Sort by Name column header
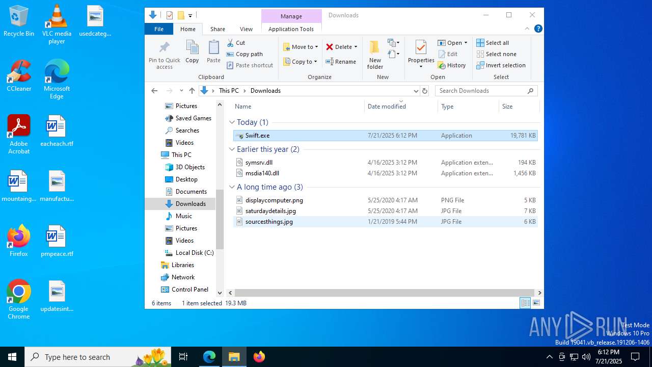Viewport: 652px width, 367px height. click(298, 107)
